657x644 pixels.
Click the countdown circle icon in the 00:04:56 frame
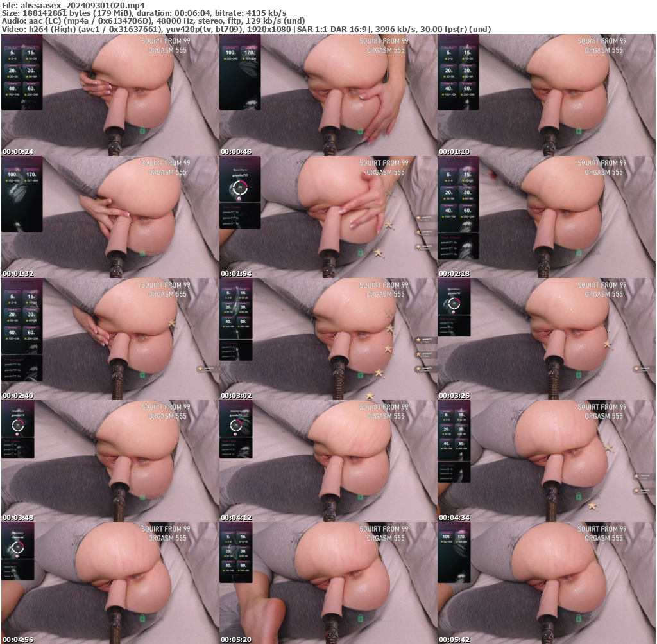(x=17, y=548)
